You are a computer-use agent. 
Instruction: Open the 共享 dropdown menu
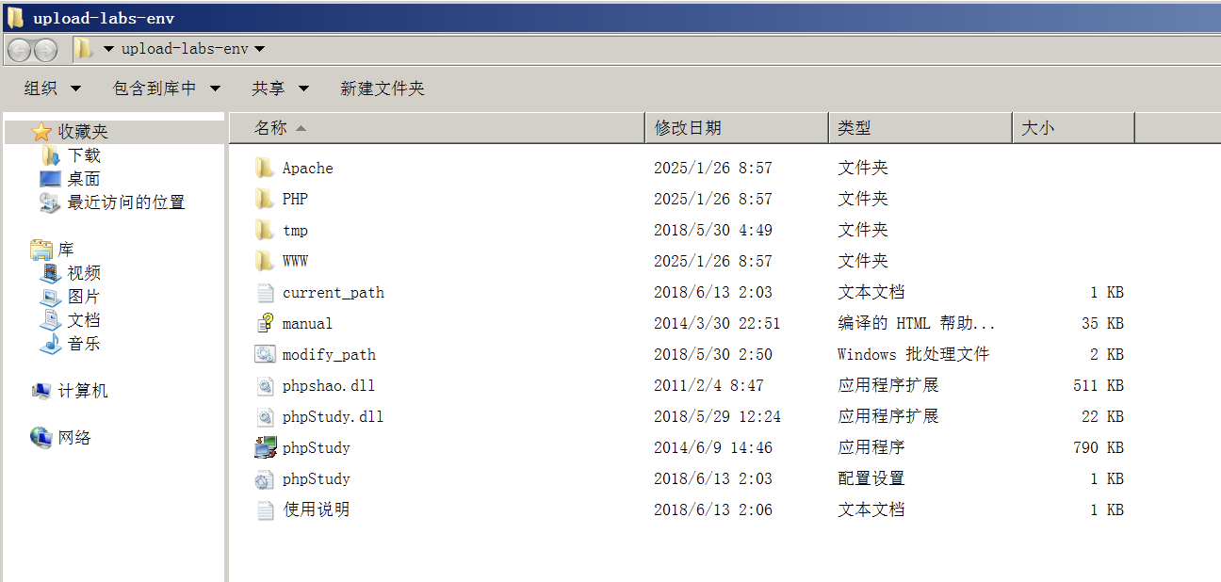click(x=280, y=89)
